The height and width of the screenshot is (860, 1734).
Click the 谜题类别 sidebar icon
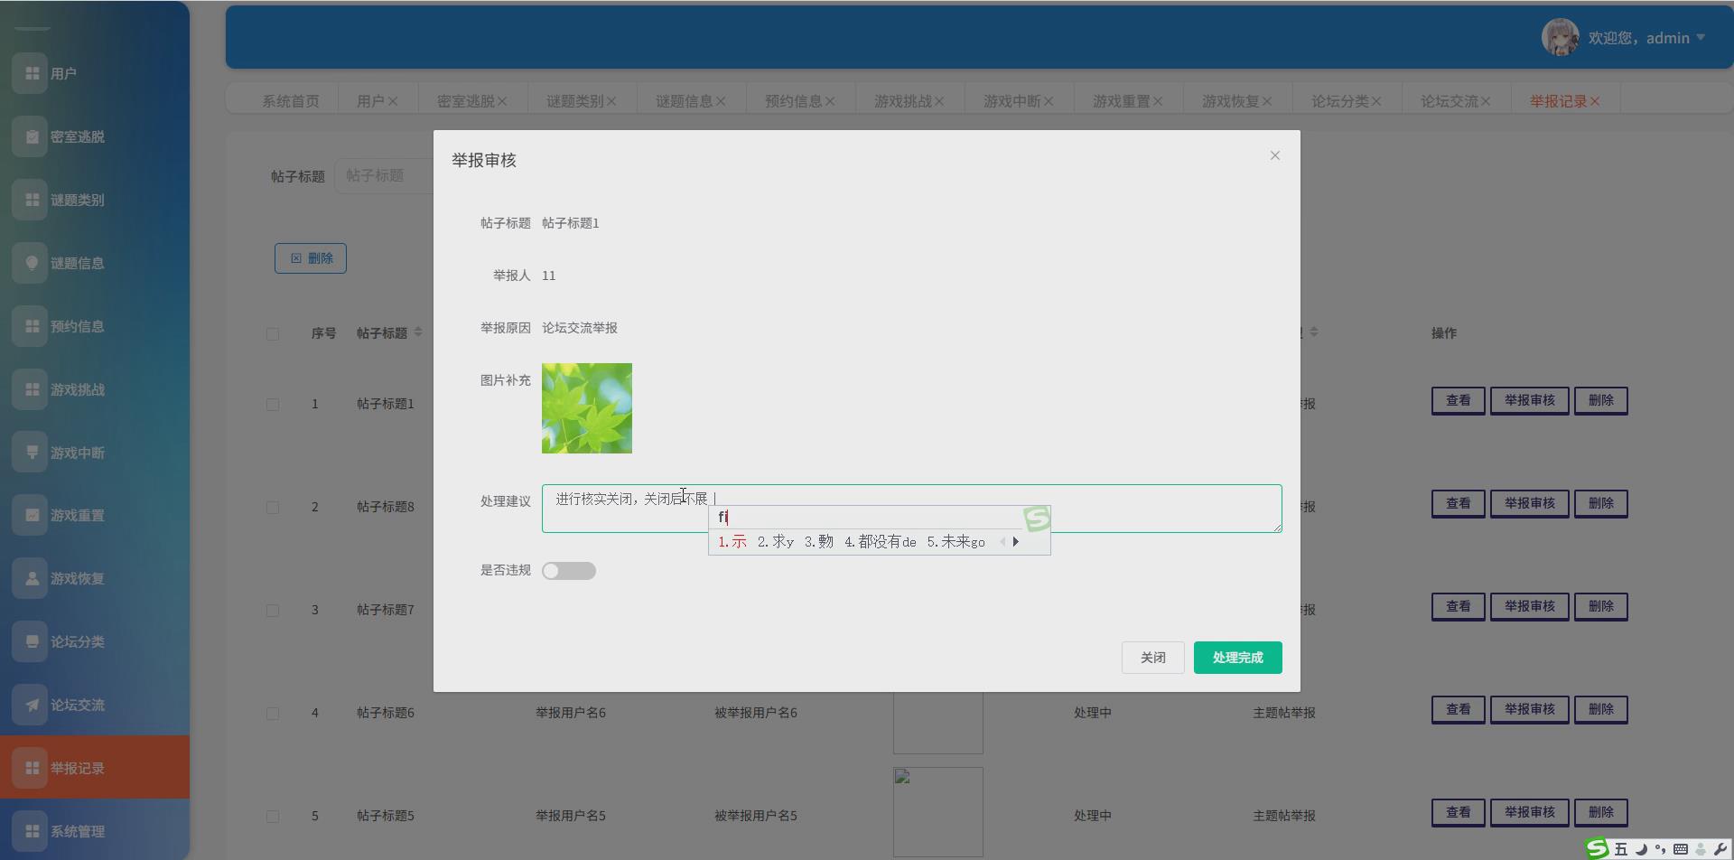pyautogui.click(x=30, y=200)
